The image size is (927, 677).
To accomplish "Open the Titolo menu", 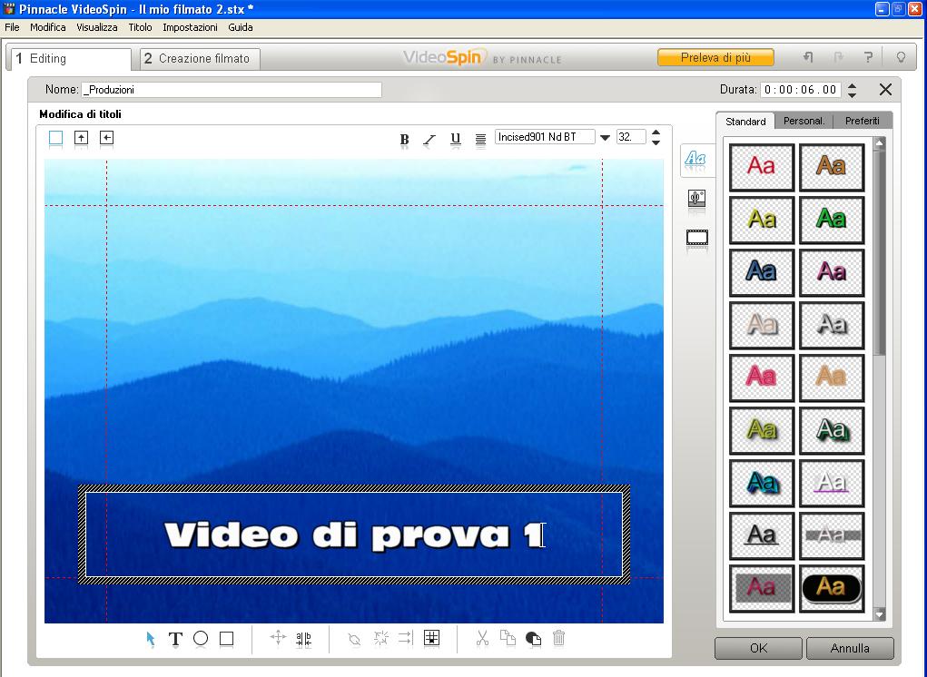I will (x=140, y=27).
